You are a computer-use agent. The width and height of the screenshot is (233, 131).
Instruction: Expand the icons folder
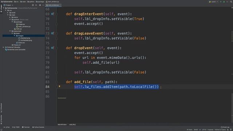10,17
